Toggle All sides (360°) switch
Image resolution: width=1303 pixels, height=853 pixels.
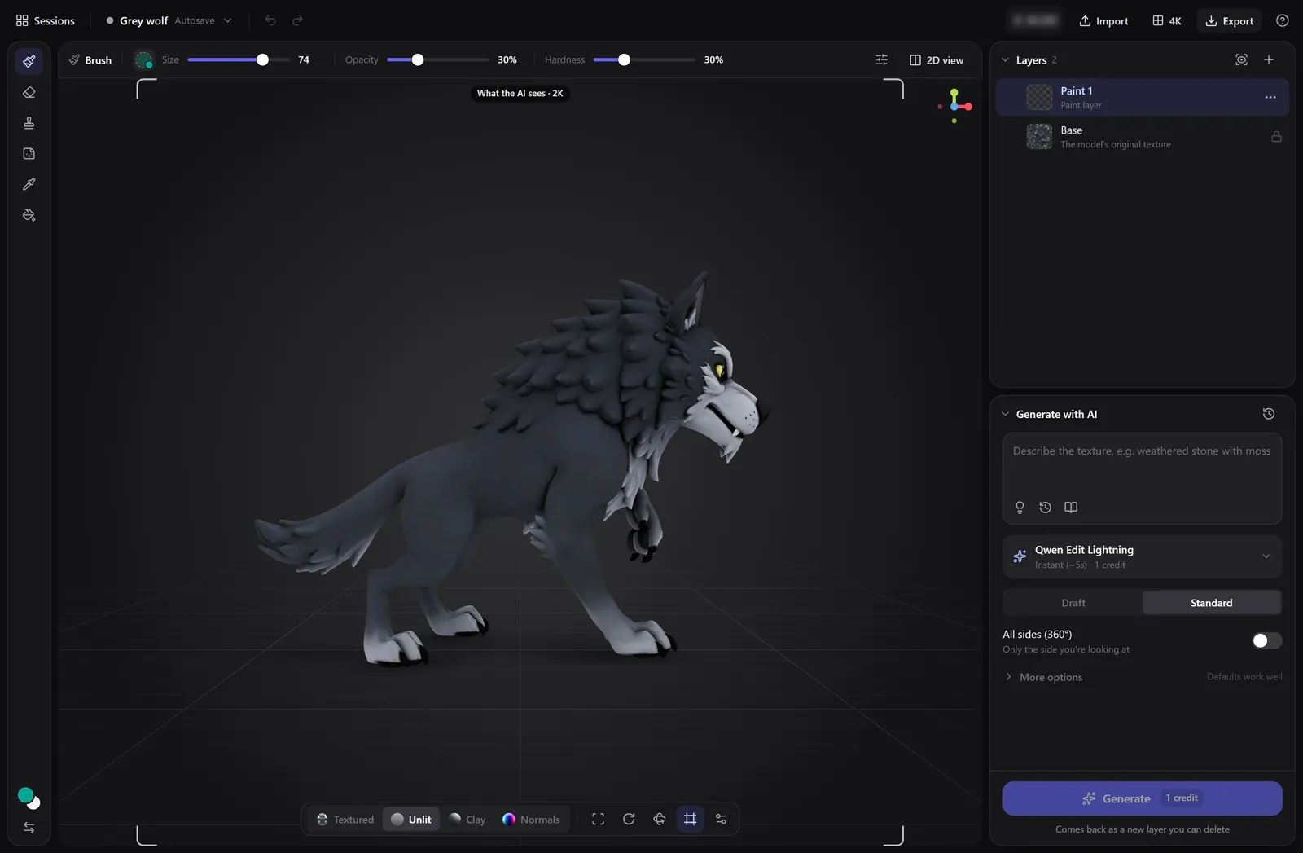(x=1266, y=640)
